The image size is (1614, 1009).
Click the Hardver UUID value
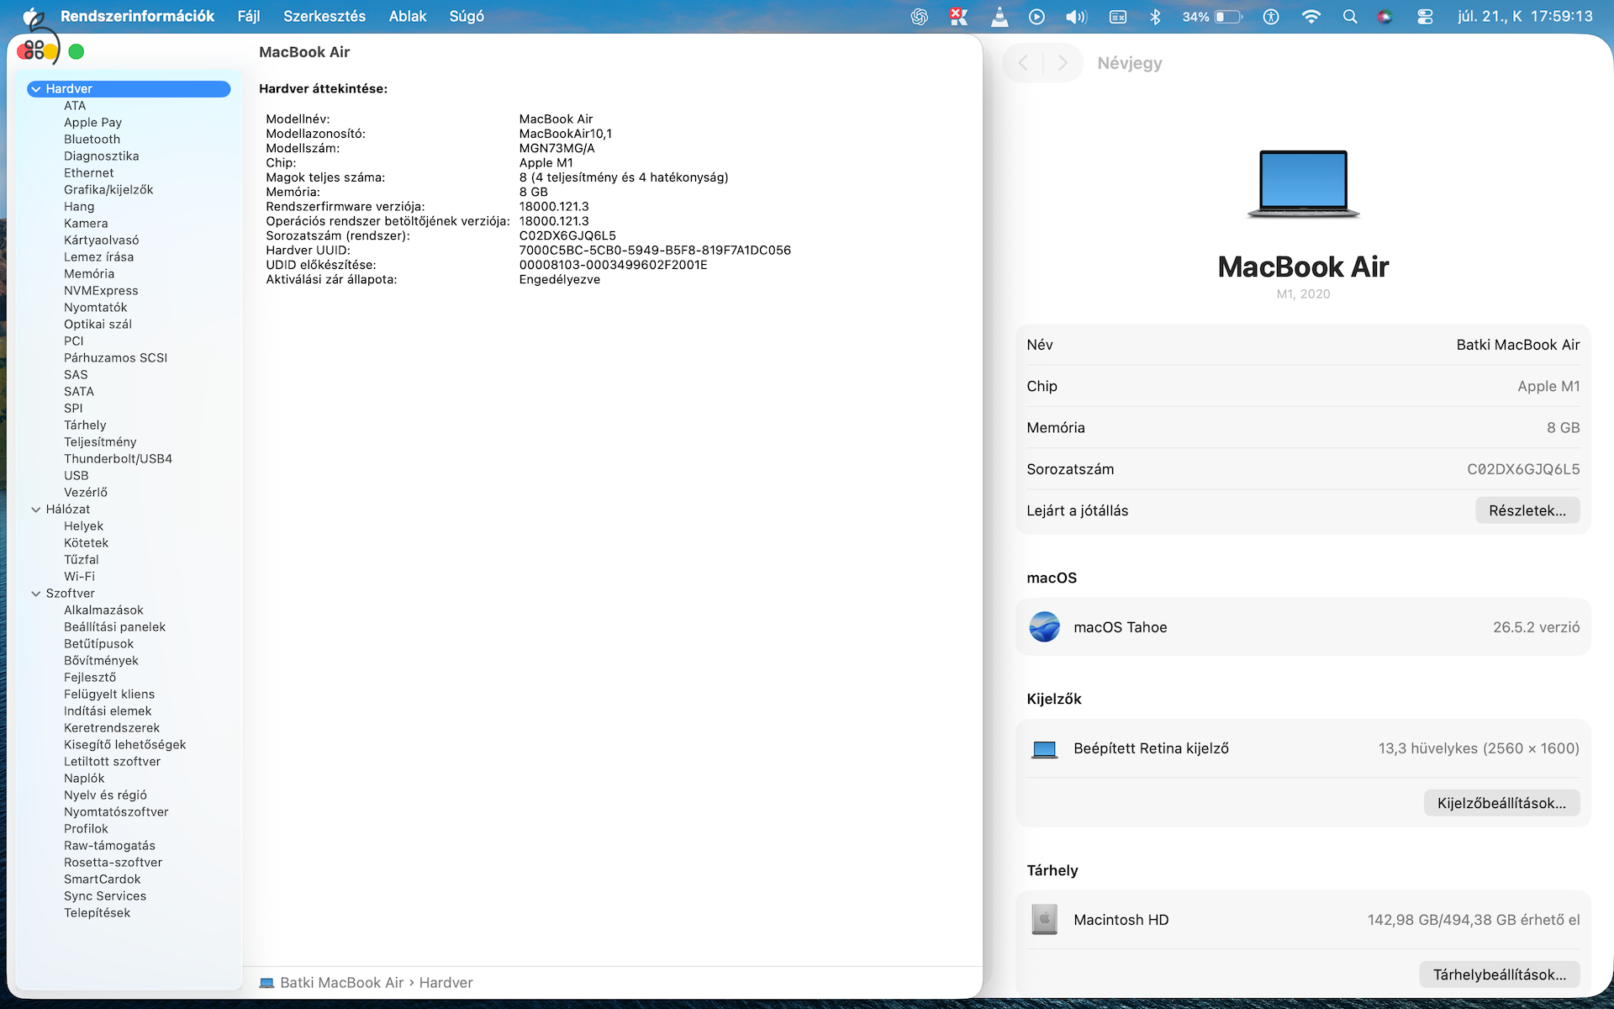(x=655, y=251)
